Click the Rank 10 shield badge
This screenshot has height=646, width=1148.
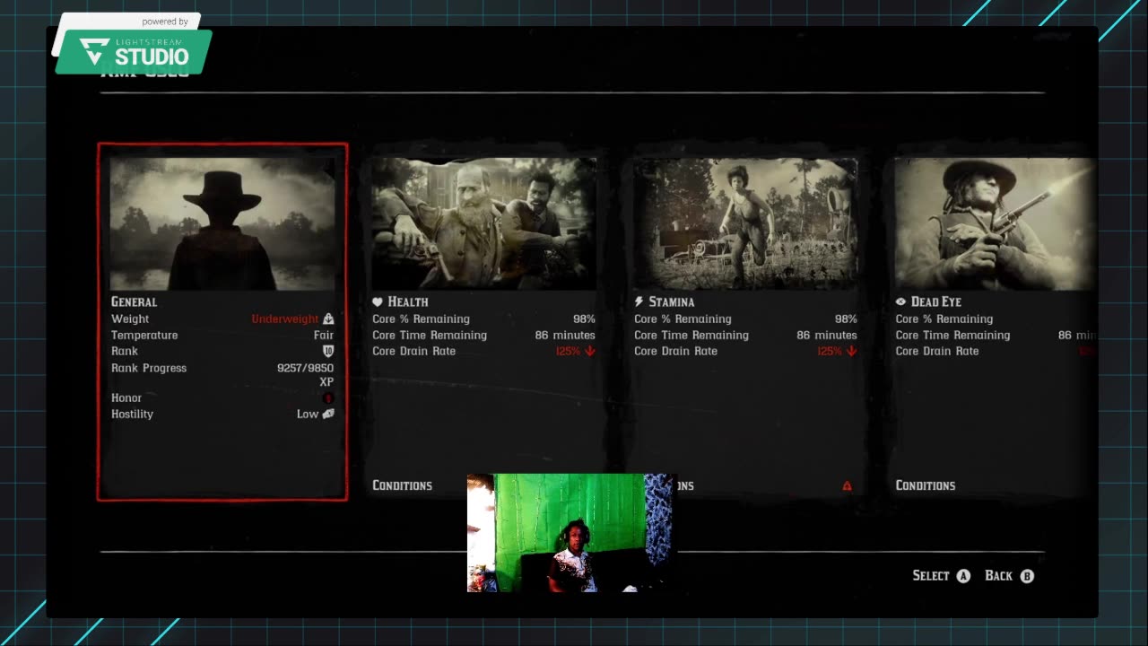click(328, 351)
